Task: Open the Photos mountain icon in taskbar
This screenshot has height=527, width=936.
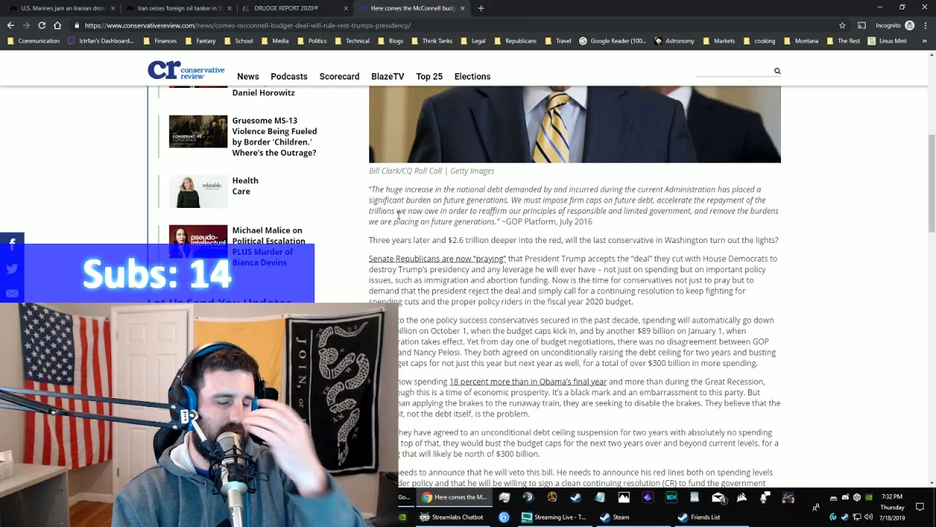Action: point(624,498)
